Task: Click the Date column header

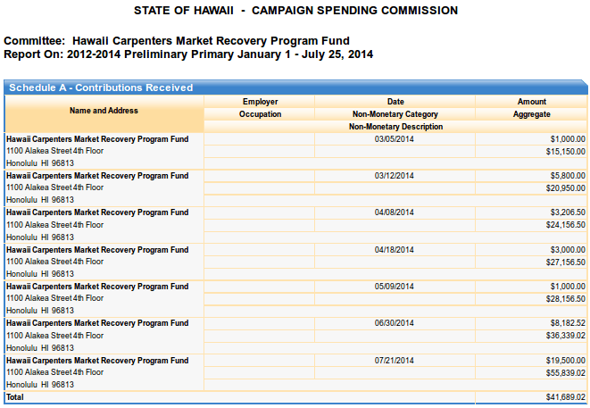Action: 395,102
